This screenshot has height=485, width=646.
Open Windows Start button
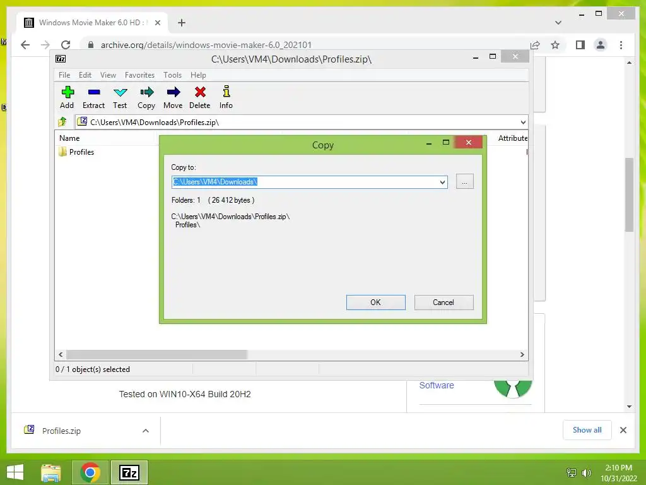coord(15,472)
